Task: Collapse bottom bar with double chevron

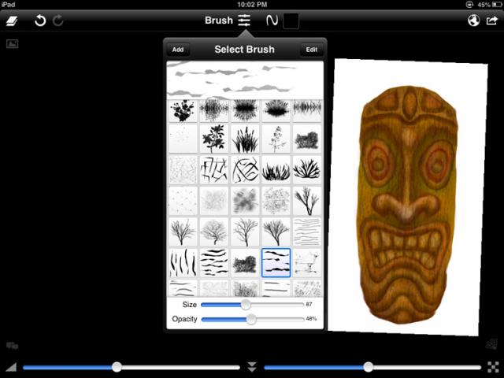Action: point(252,367)
